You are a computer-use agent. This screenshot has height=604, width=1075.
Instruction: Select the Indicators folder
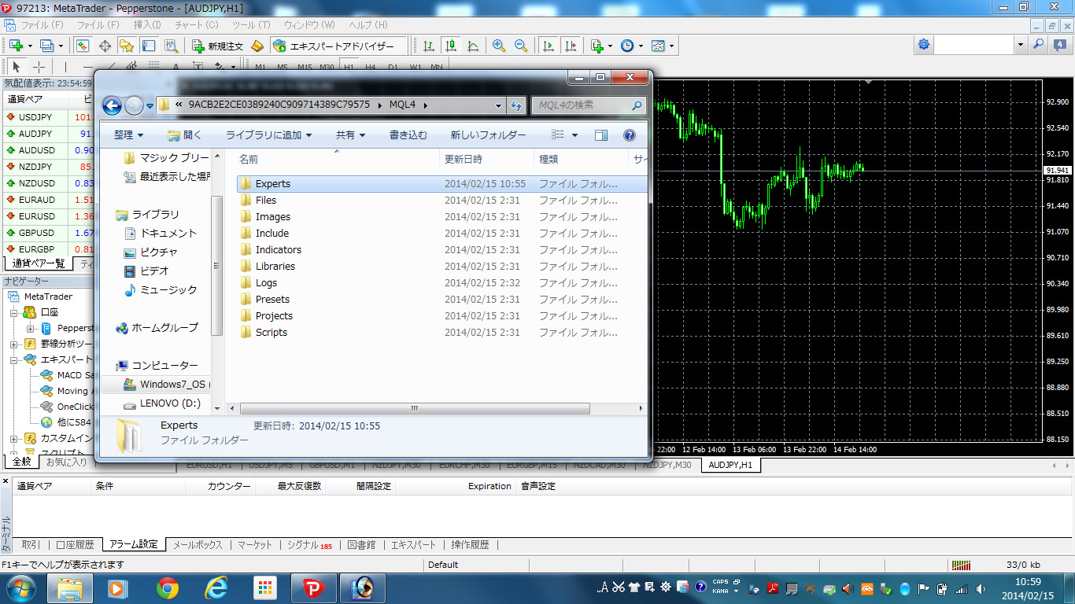point(441,249)
